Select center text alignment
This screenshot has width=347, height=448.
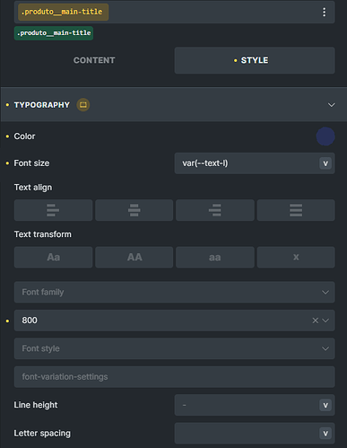tap(134, 210)
